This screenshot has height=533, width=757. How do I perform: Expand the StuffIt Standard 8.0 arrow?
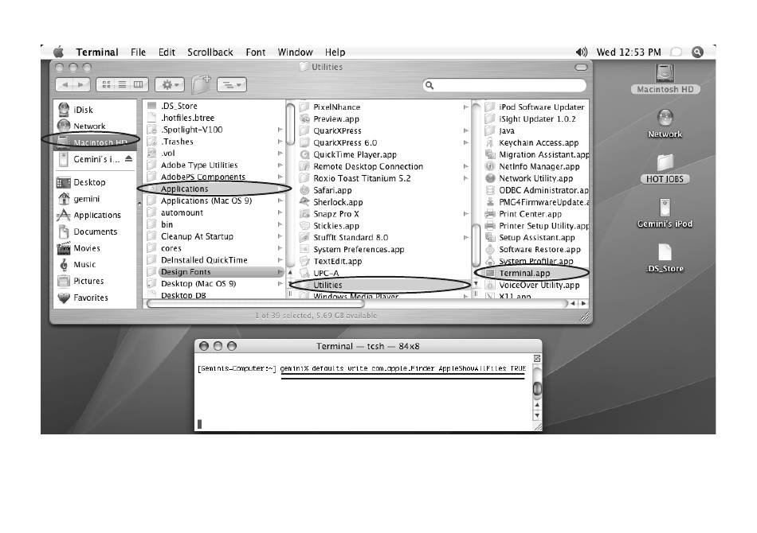[x=465, y=238]
